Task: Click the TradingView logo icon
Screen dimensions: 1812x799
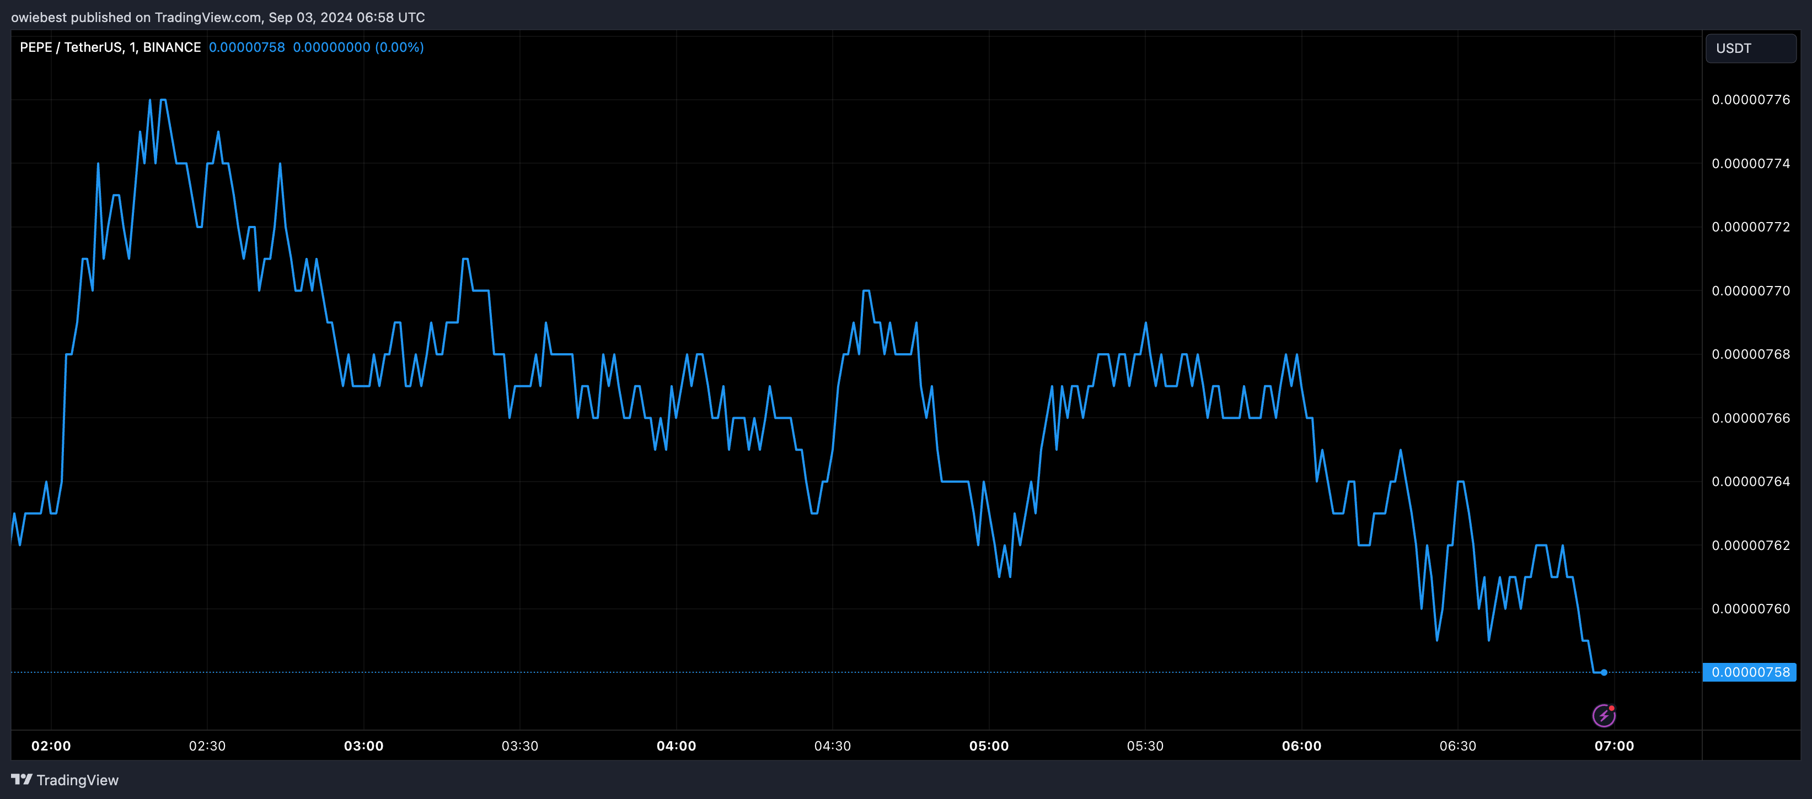Action: pyautogui.click(x=22, y=779)
